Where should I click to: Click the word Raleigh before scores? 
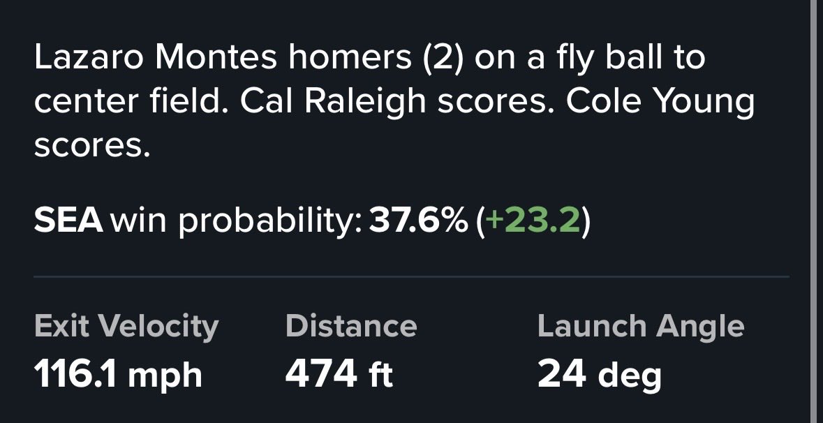pos(365,102)
